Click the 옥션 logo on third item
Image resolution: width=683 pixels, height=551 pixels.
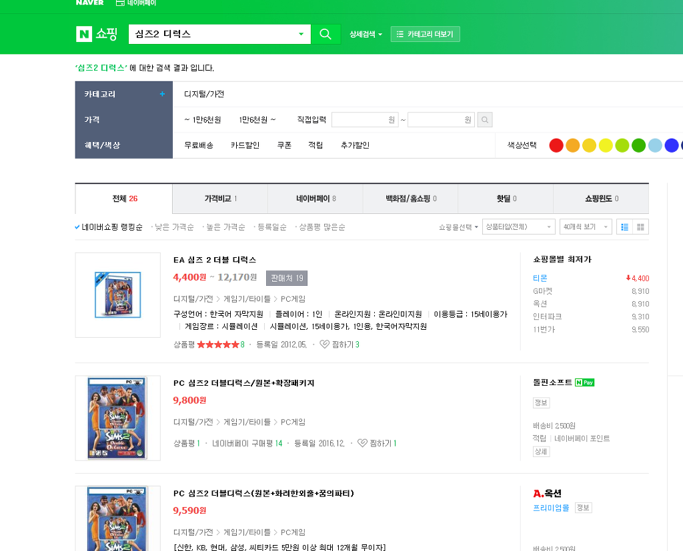(x=547, y=494)
